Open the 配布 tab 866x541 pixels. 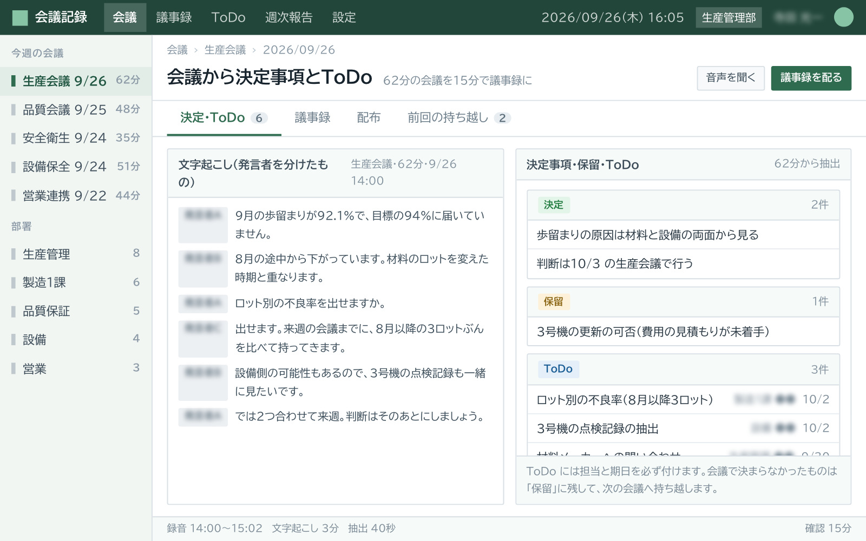click(369, 118)
